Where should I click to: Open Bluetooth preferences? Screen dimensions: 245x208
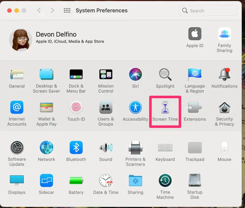[76, 147]
